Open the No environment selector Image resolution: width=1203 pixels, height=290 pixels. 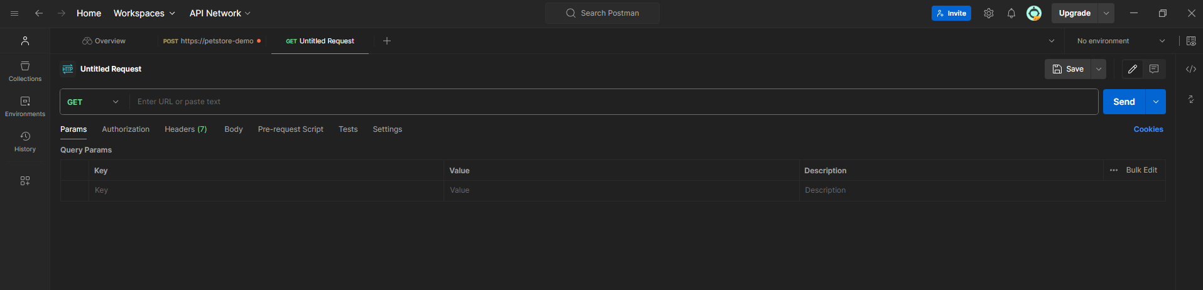click(x=1121, y=41)
